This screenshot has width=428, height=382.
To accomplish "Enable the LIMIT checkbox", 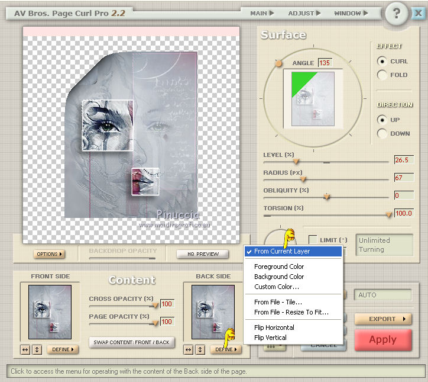I will pyautogui.click(x=313, y=240).
